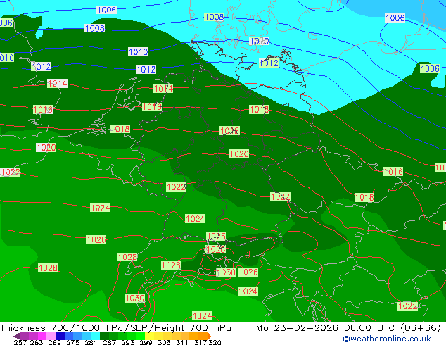Select legend value "320"
Screen dimensions: 446x345
tap(215, 342)
